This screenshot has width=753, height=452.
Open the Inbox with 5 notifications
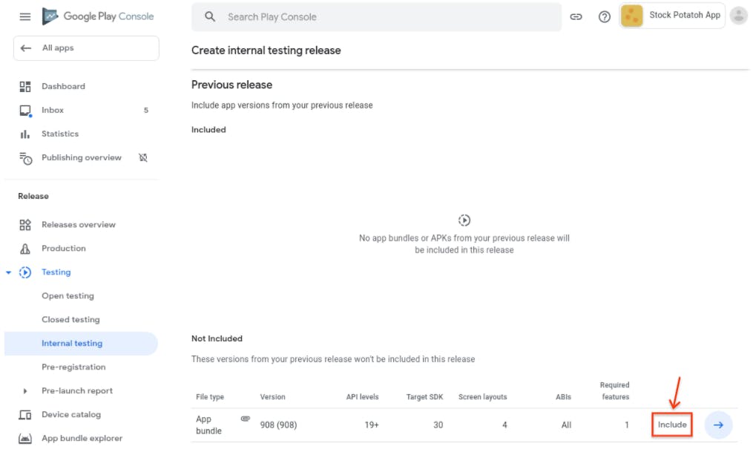click(53, 110)
